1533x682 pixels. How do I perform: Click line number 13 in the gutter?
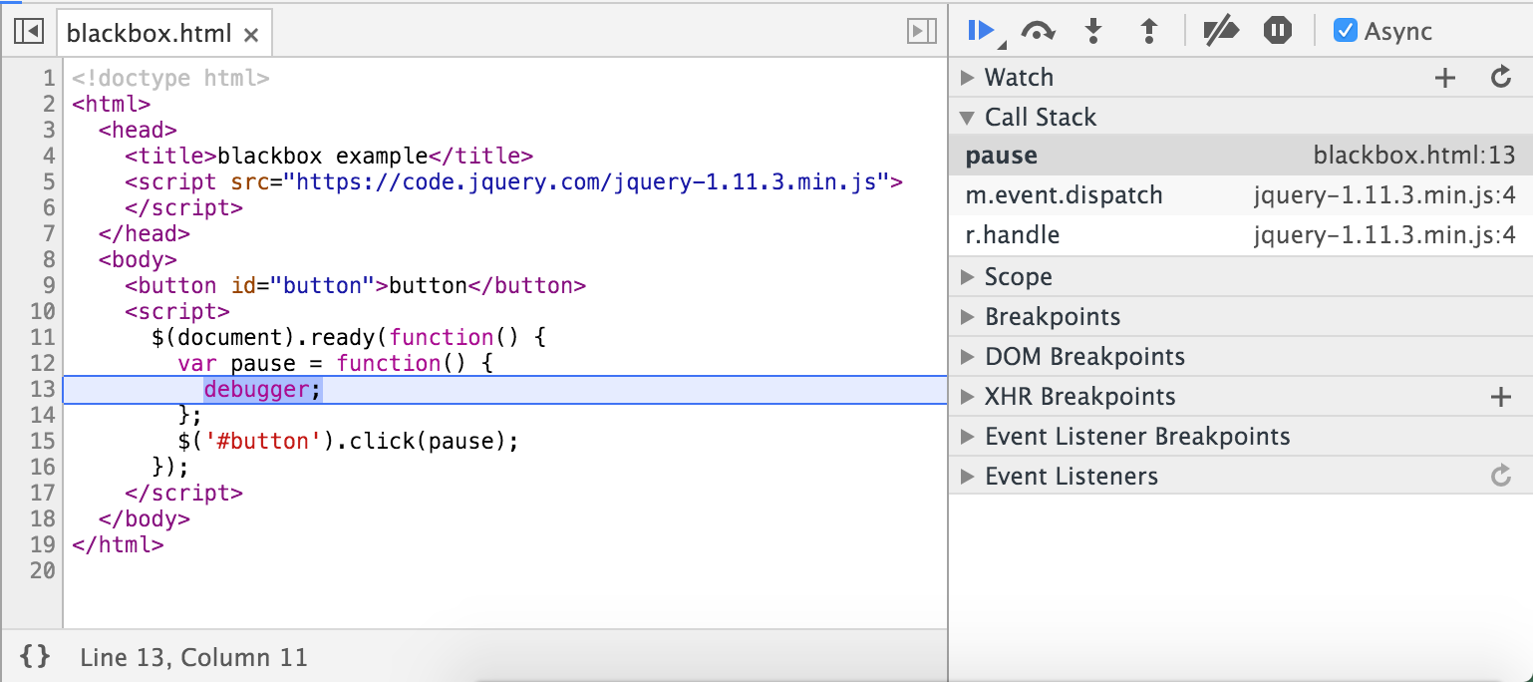click(43, 389)
